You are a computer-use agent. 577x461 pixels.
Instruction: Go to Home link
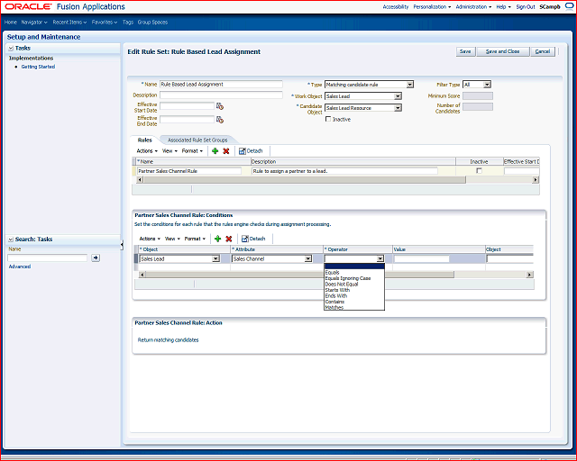click(11, 22)
